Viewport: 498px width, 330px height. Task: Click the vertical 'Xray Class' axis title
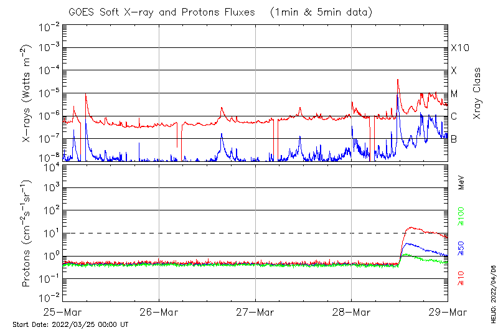(x=477, y=93)
